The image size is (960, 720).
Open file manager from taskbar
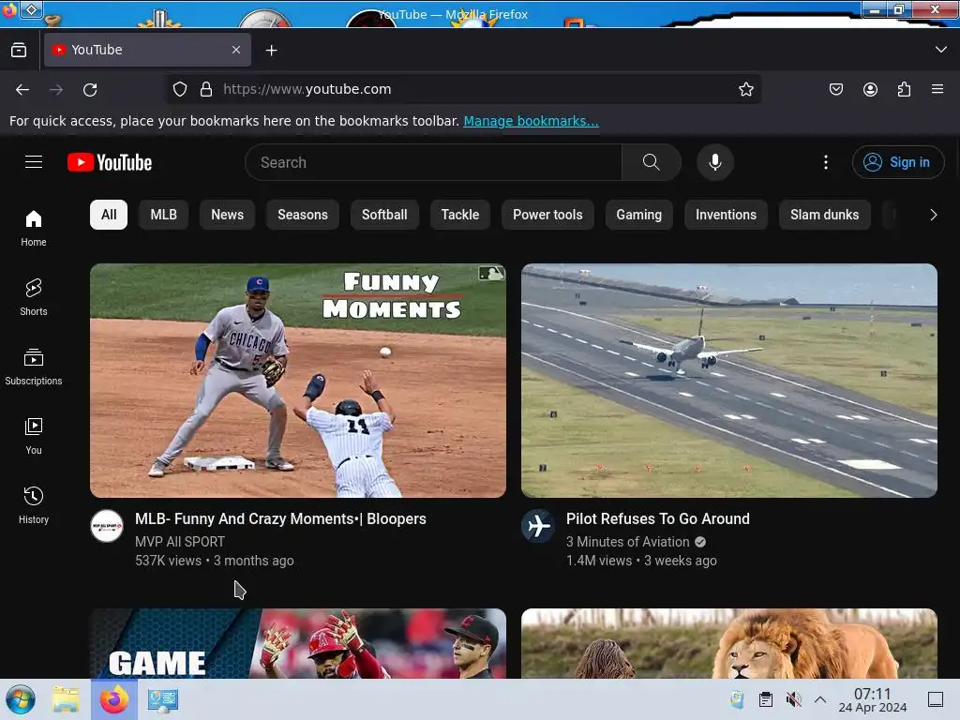click(66, 699)
